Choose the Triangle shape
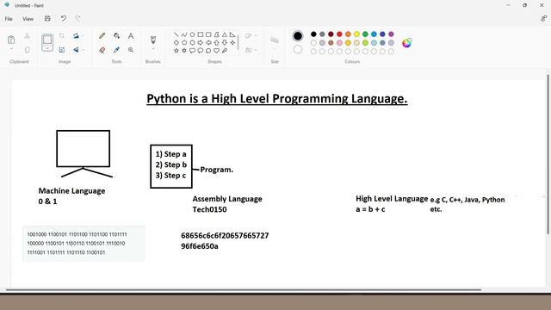The width and height of the screenshot is (551, 310). pos(225,34)
